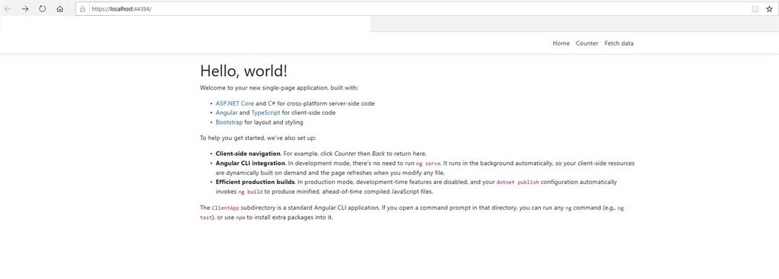
Task: Open the Fetch data page
Action: (618, 43)
